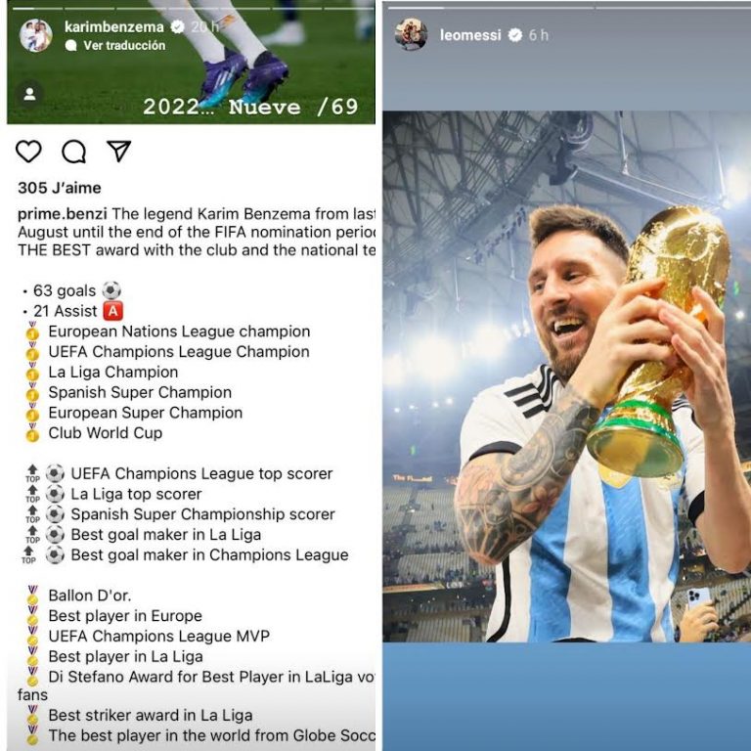Open comments with speech bubble icon
This screenshot has height=751, width=751.
[73, 152]
